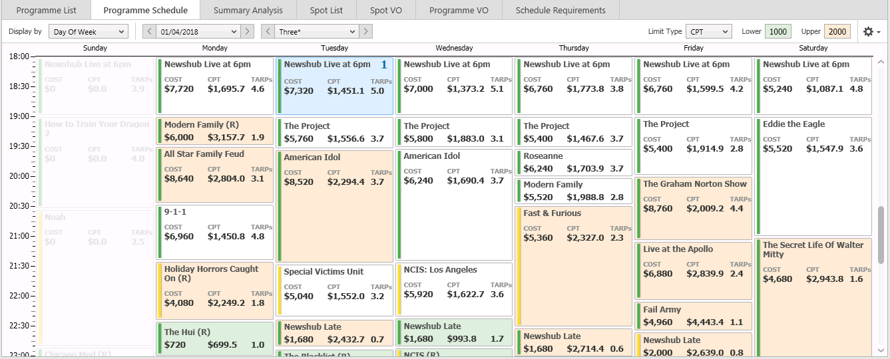
Task: Select Wednesday American Idol programme
Action: click(454, 204)
